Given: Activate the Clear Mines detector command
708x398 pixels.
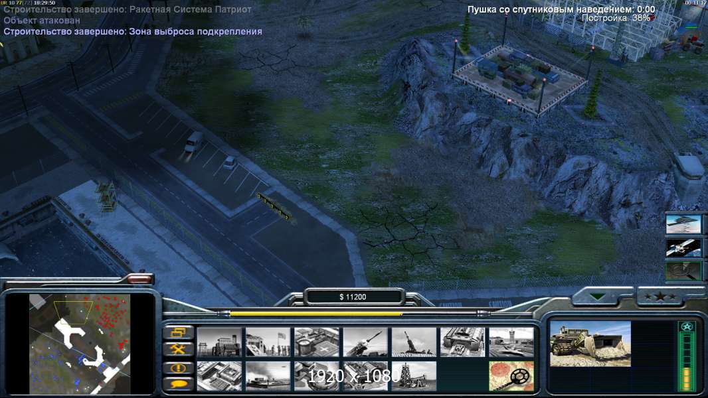Looking at the screenshot, I should click(x=511, y=376).
